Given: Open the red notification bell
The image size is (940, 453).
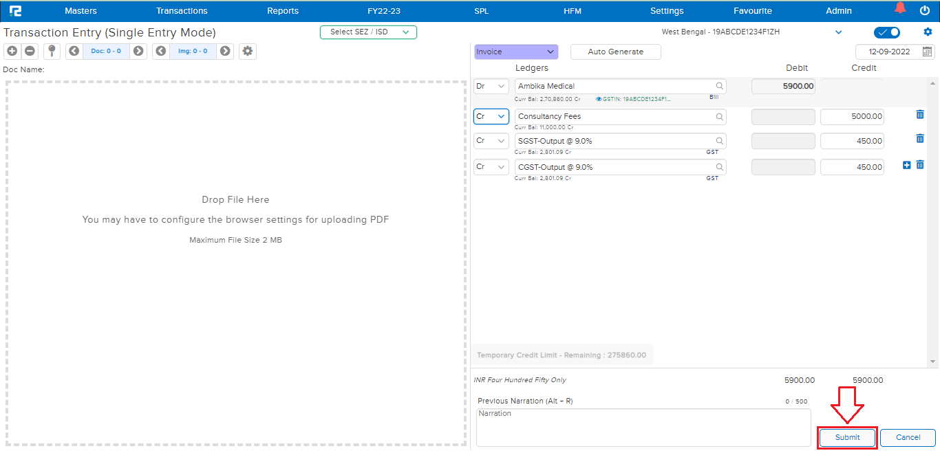Looking at the screenshot, I should [x=900, y=9].
